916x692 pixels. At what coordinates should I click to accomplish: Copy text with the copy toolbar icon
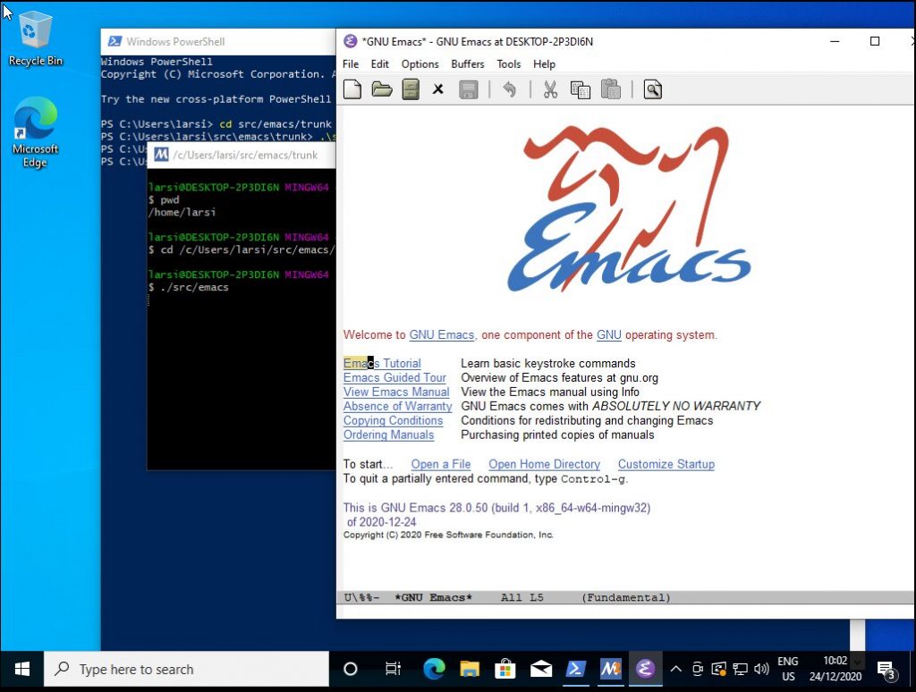pyautogui.click(x=580, y=89)
